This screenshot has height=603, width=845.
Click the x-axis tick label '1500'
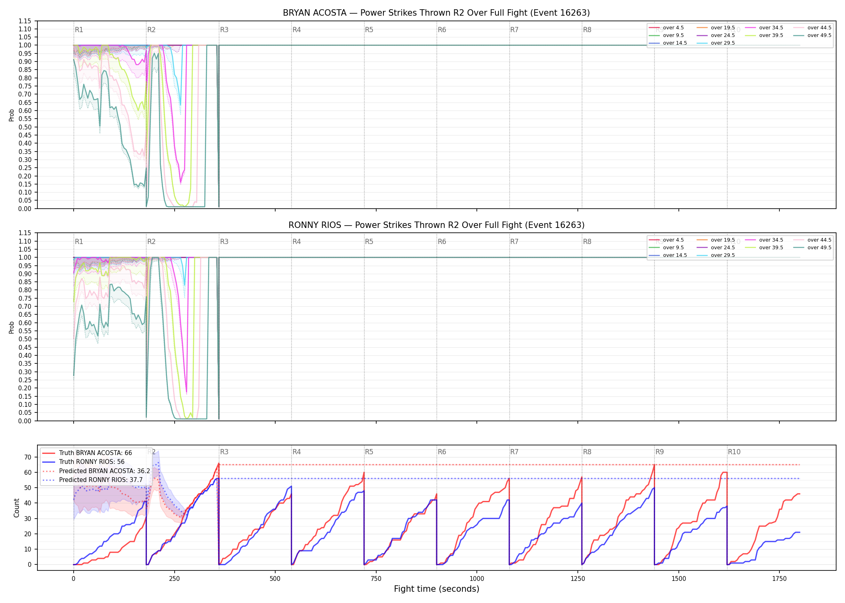click(679, 578)
